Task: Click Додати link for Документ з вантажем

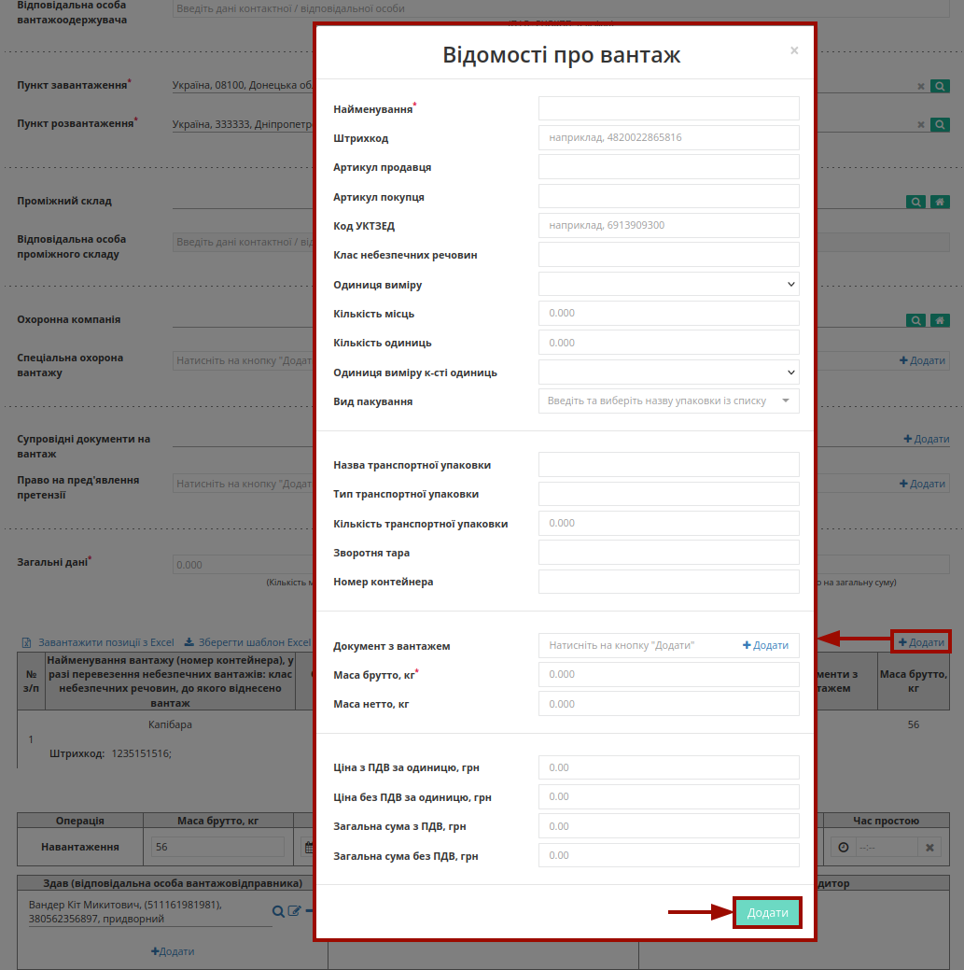Action: point(765,645)
